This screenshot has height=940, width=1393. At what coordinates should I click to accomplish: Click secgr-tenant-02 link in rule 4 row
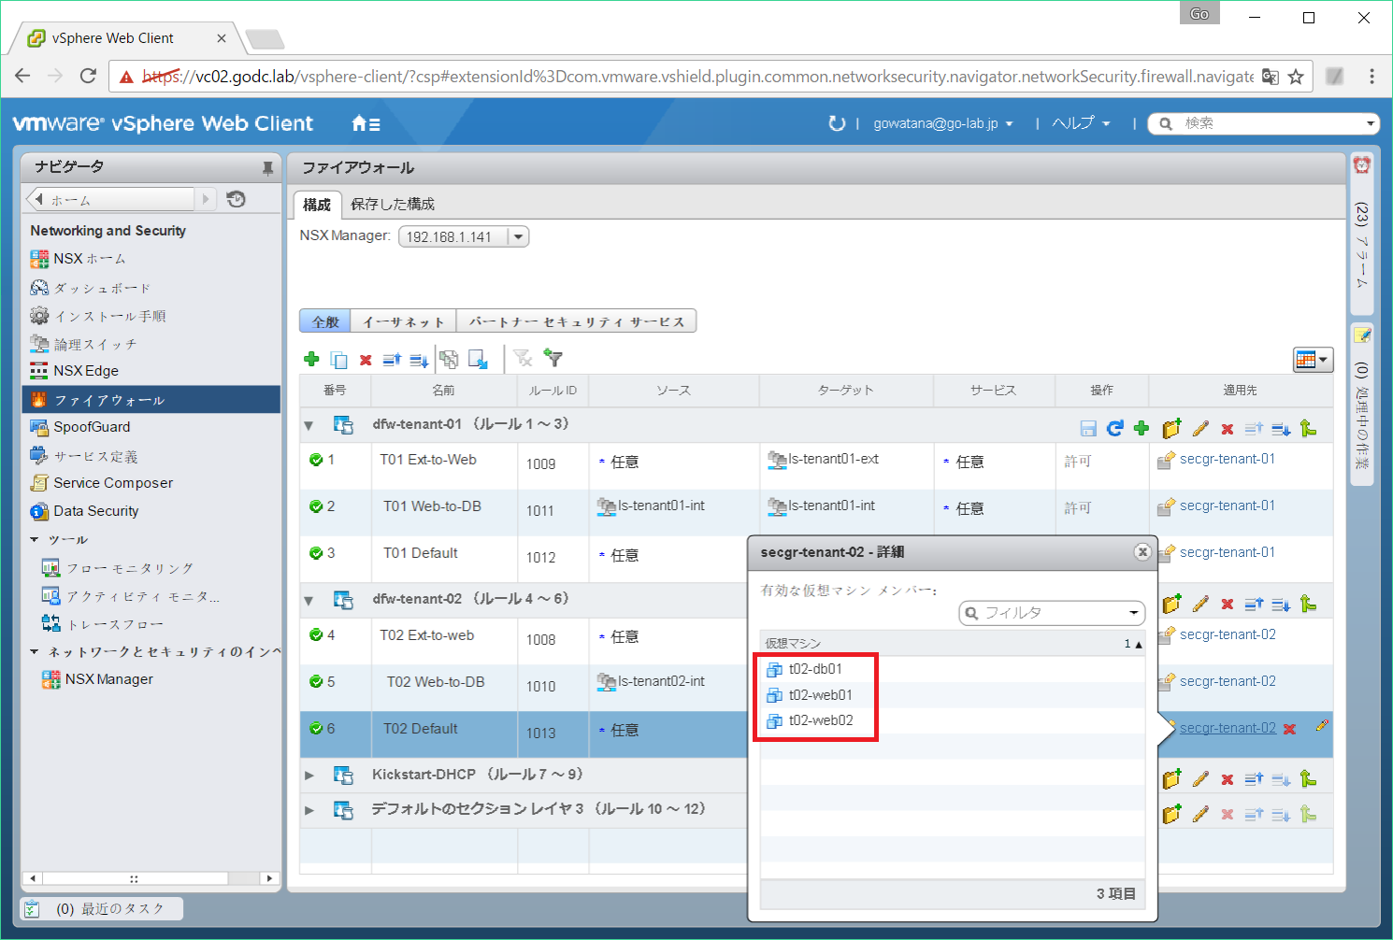(1228, 634)
